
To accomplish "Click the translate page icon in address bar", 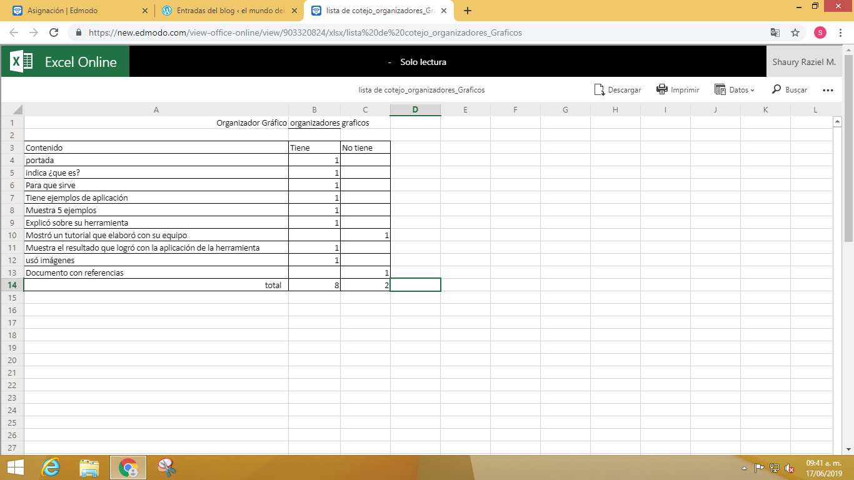I will [x=775, y=32].
